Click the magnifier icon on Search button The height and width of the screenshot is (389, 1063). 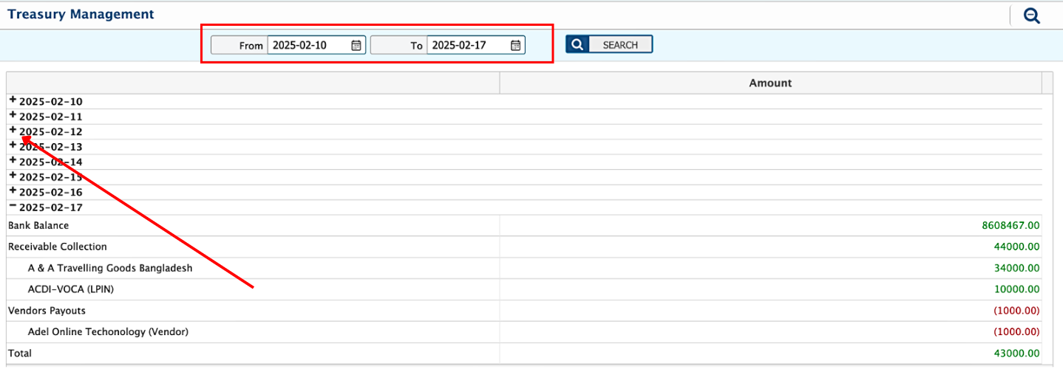(x=577, y=44)
